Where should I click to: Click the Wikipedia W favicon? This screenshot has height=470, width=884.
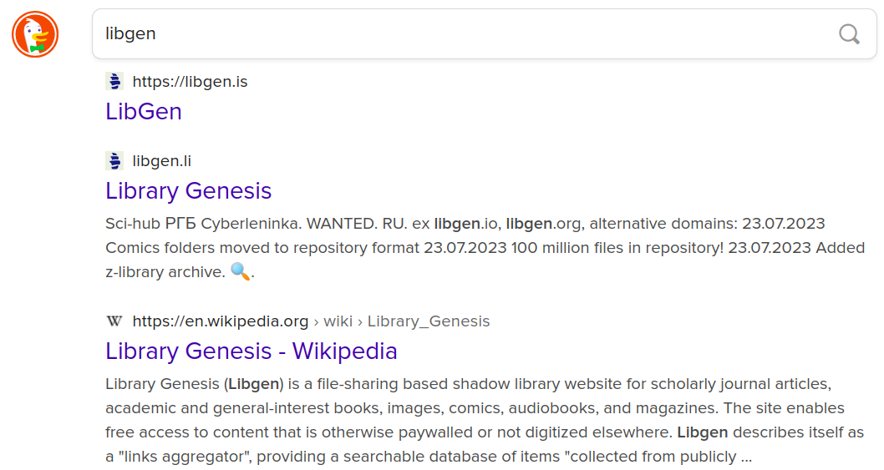114,321
